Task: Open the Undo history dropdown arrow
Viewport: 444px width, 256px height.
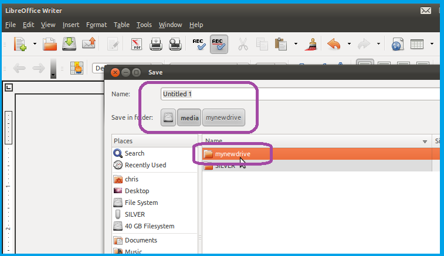Action: [x=349, y=44]
